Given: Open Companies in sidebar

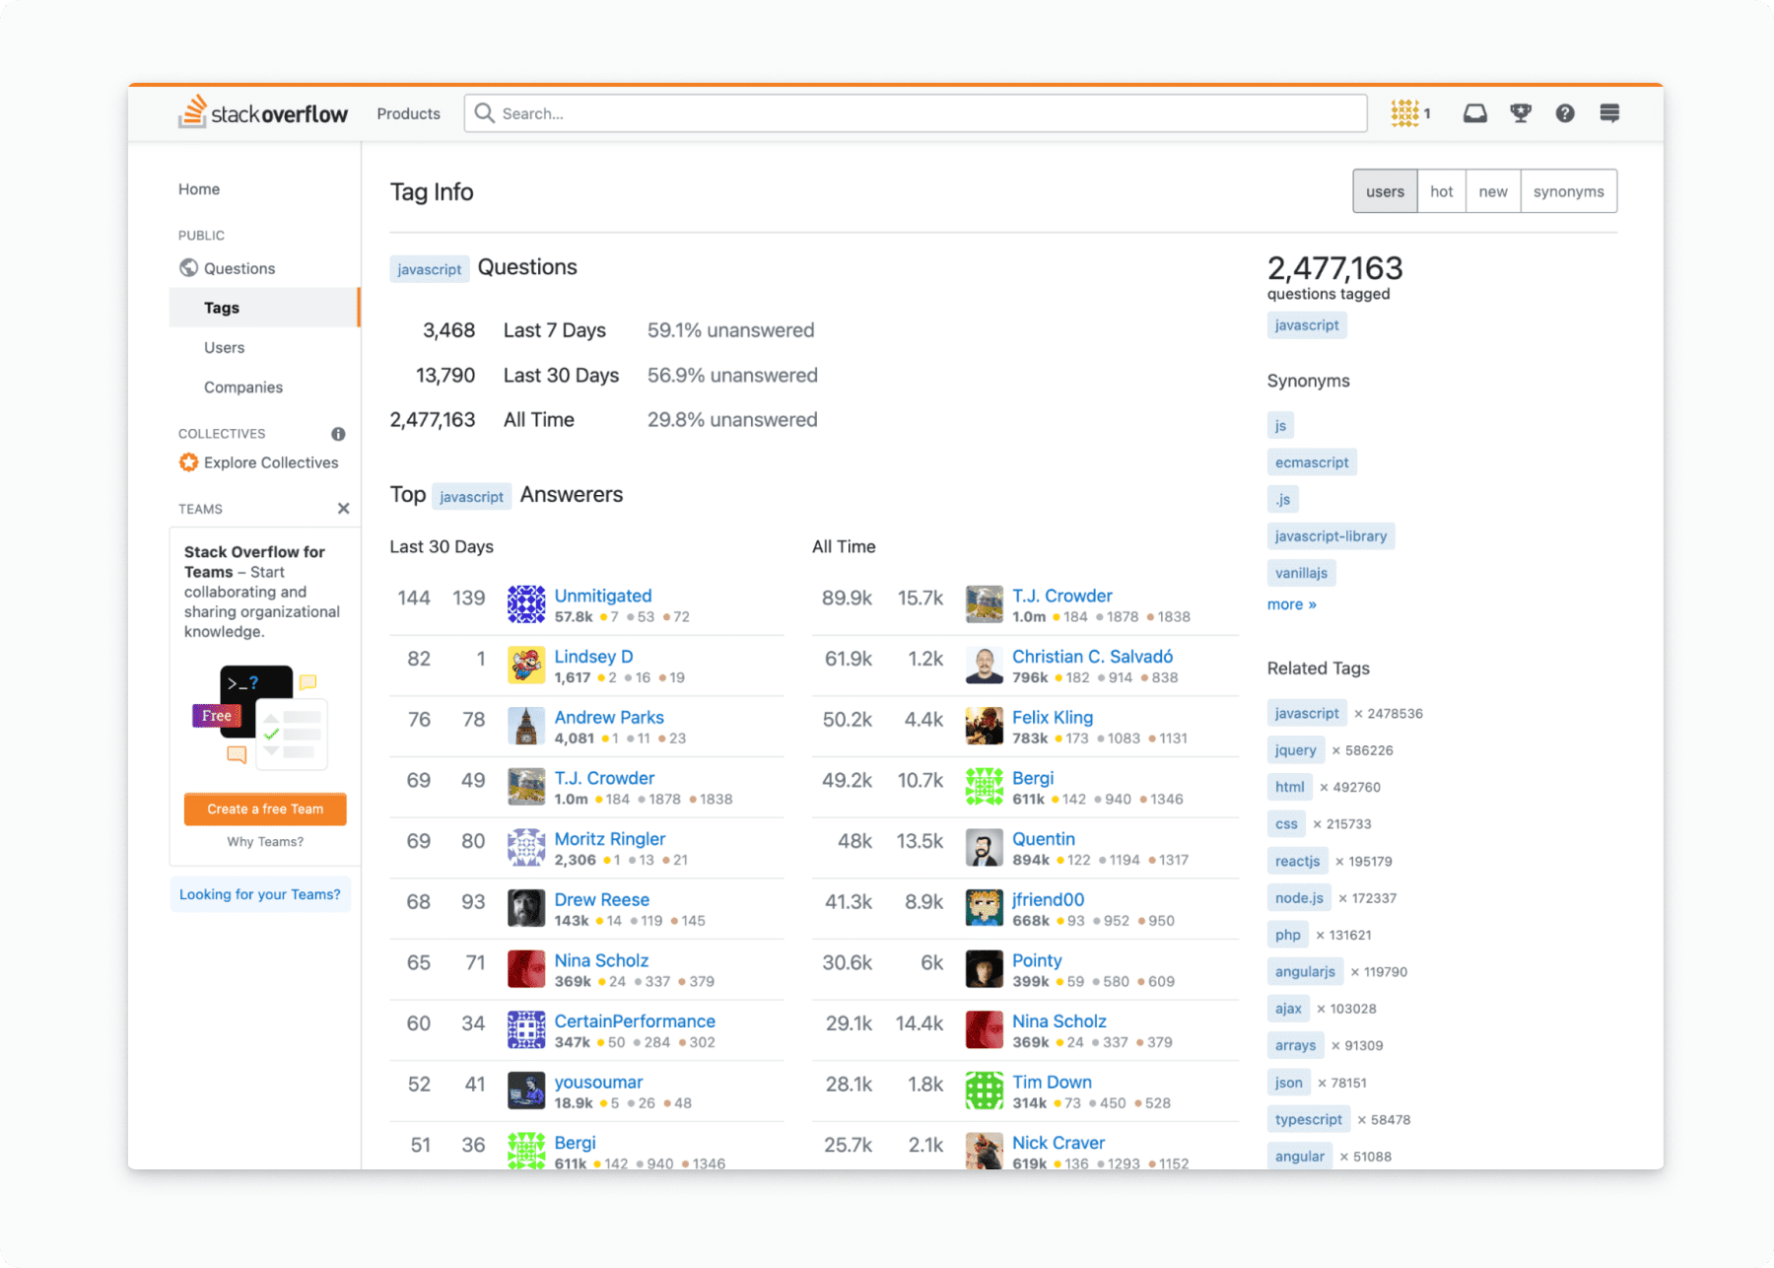Looking at the screenshot, I should point(243,387).
